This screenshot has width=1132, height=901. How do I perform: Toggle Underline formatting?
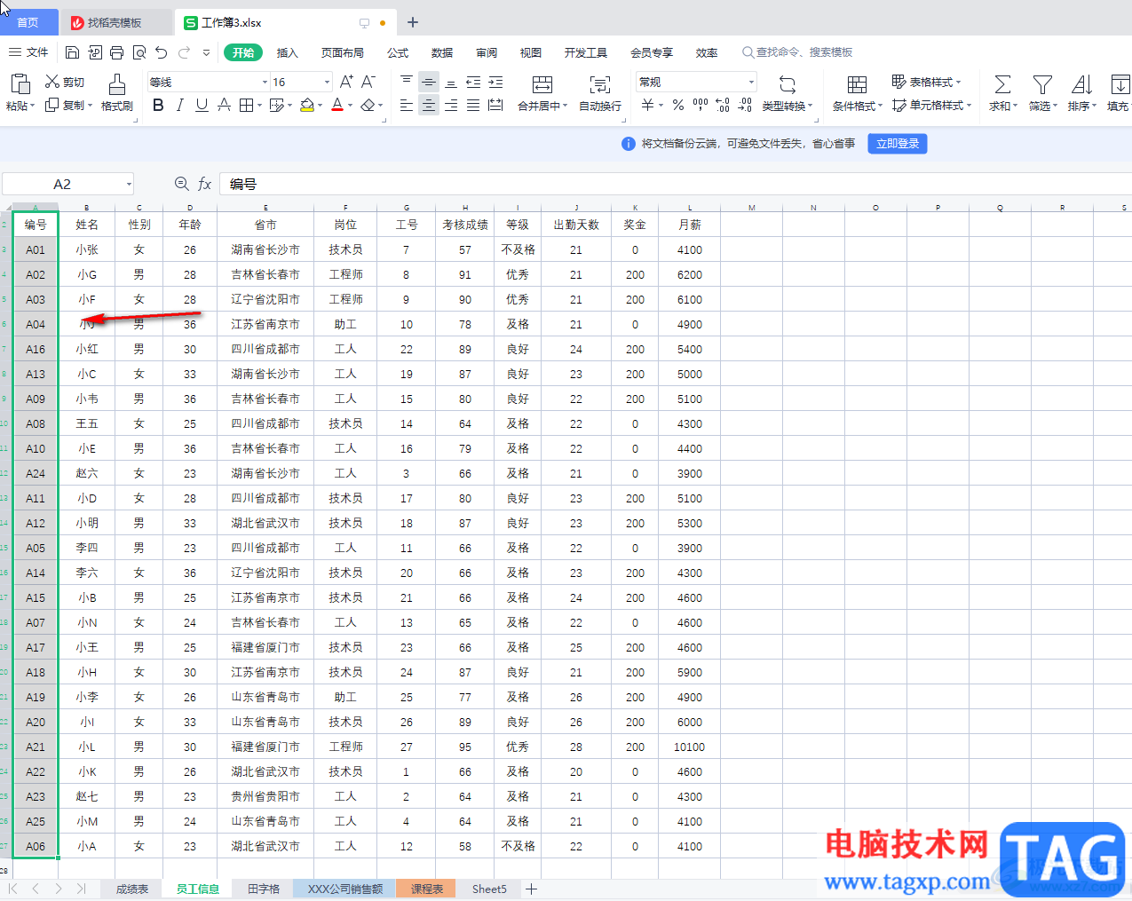tap(202, 106)
